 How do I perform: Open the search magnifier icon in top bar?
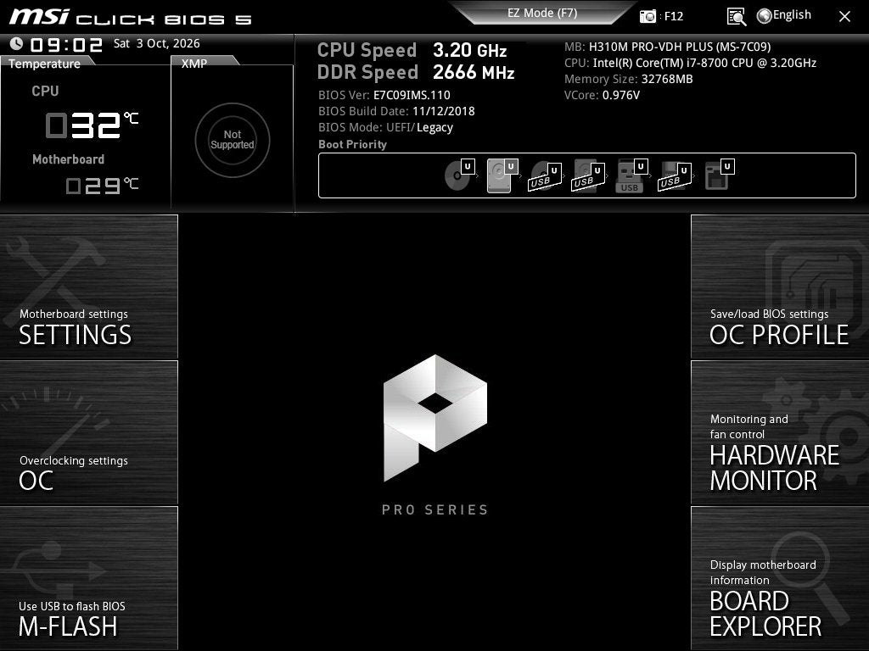click(736, 17)
